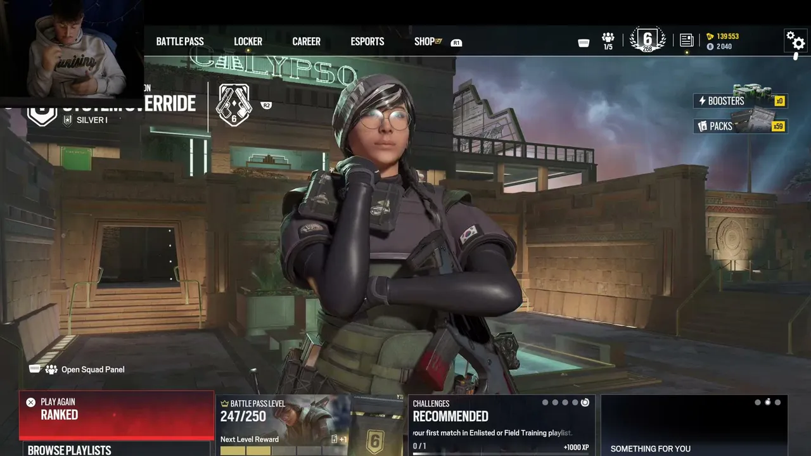Click the R6 credits coin icon
Viewport: 811px width, 456px height.
pos(710,47)
